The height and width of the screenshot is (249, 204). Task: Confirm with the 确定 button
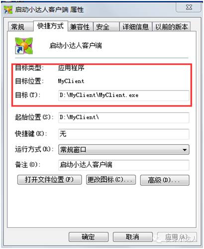pyautogui.click(x=89, y=237)
